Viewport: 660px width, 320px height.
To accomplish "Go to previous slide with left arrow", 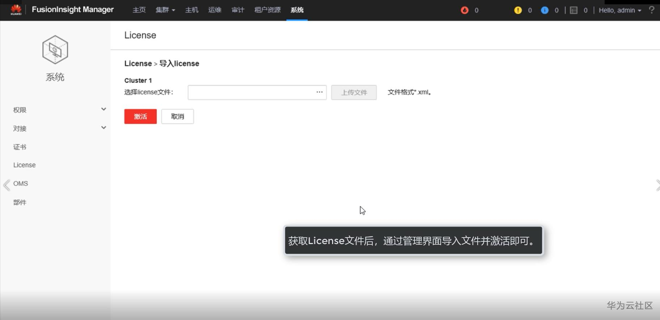I will (7, 185).
